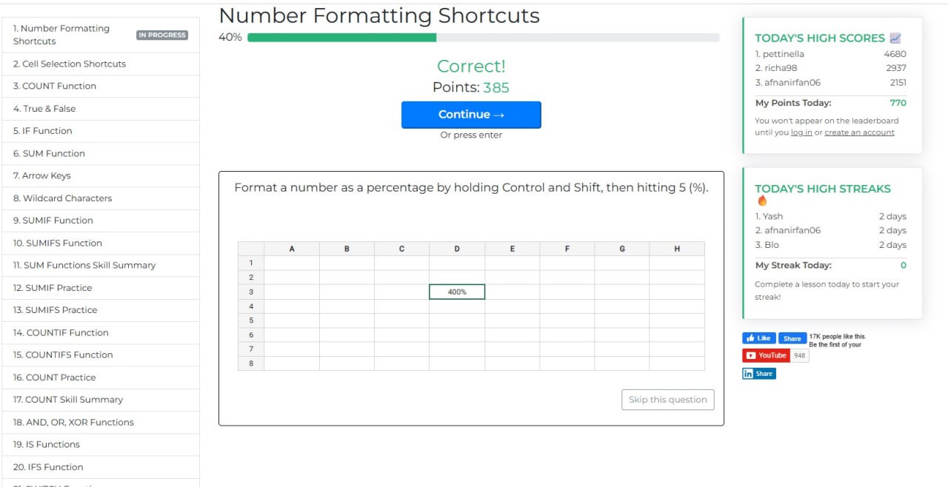The width and height of the screenshot is (948, 487).
Task: Skip this question
Action: 667,400
